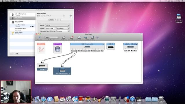Open The Numbers Game.logic desktop file

click(179, 18)
